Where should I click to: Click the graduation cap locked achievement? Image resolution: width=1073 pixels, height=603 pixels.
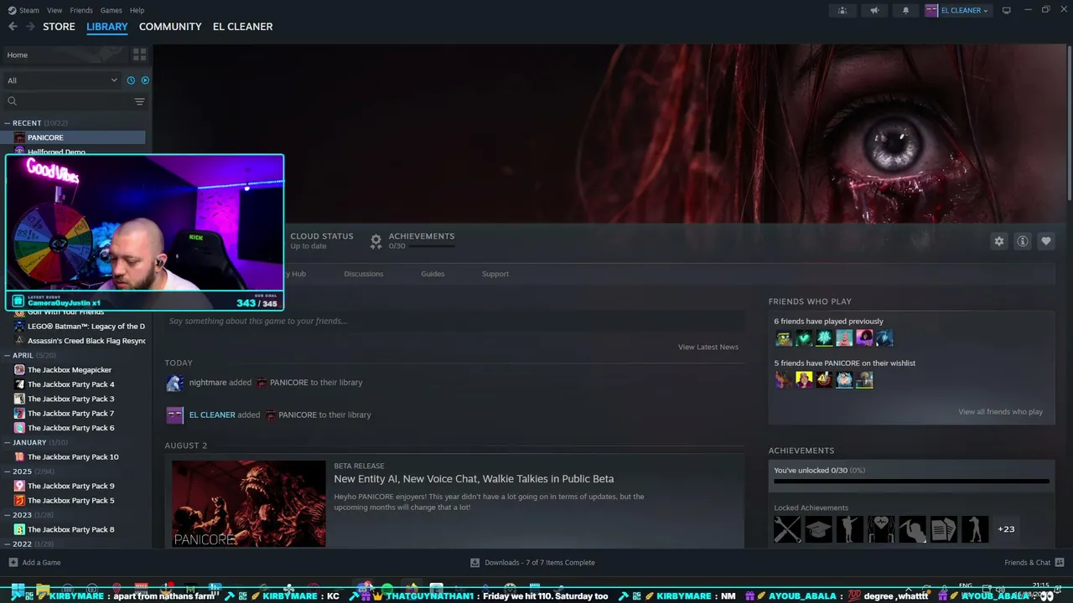[818, 529]
